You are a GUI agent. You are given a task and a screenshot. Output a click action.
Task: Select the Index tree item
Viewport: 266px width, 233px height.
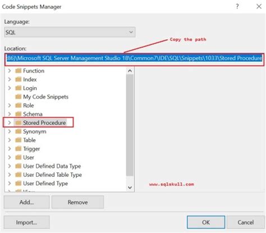(x=30, y=79)
